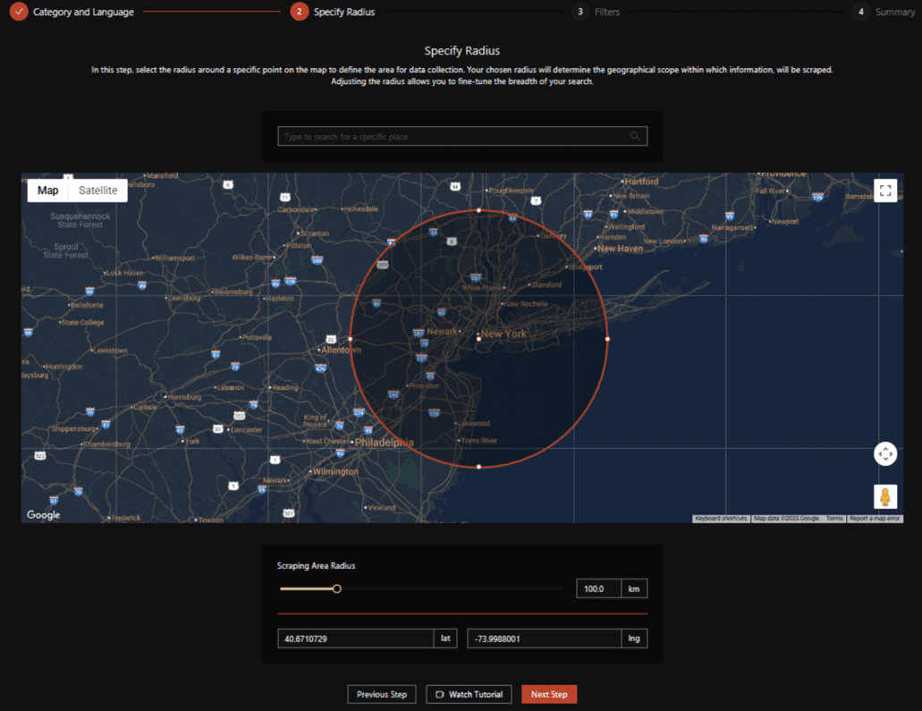Click the search magnifier icon
The width and height of the screenshot is (922, 711).
635,137
